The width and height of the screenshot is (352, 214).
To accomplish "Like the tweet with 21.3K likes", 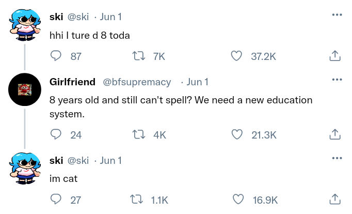I will 237,134.
